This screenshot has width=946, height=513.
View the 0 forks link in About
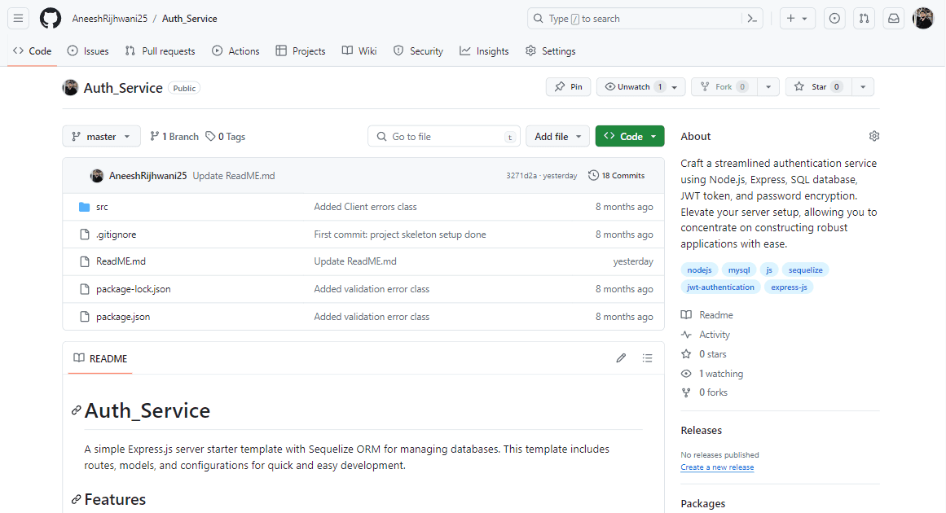pyautogui.click(x=705, y=392)
